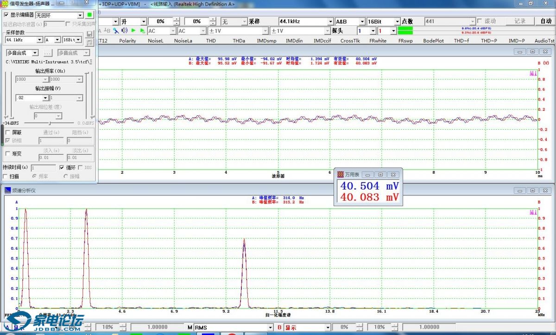Open the A&B channel dropdown
Image resolution: width=556 pixels, height=335 pixels.
click(x=362, y=21)
